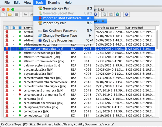Click the 9/30/2037 certificate expiry cell
This screenshot has width=162, height=127.
pyautogui.click(x=110, y=82)
